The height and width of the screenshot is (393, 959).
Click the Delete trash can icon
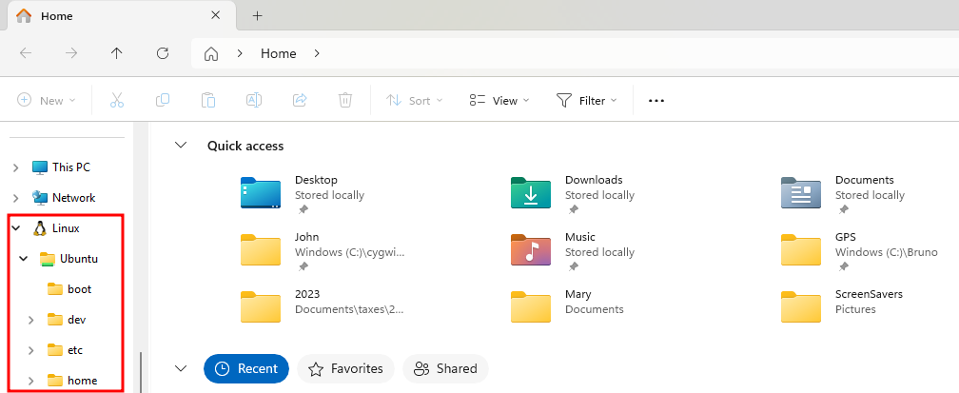pyautogui.click(x=345, y=100)
